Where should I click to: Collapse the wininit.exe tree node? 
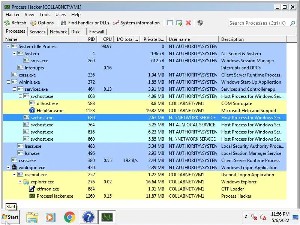pyautogui.click(x=8, y=82)
